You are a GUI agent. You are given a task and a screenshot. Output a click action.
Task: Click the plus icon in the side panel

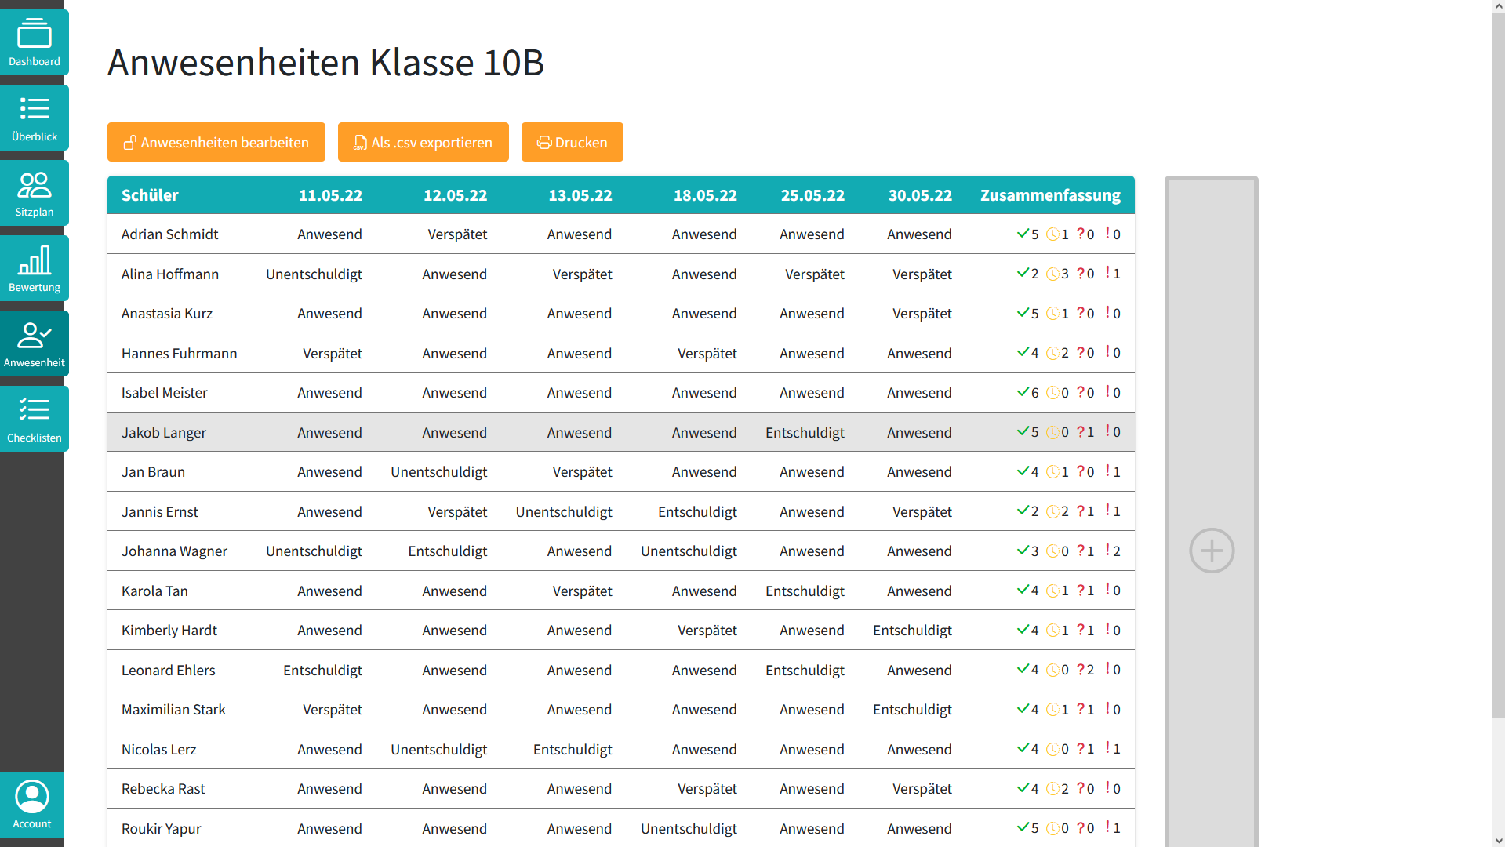point(1212,551)
